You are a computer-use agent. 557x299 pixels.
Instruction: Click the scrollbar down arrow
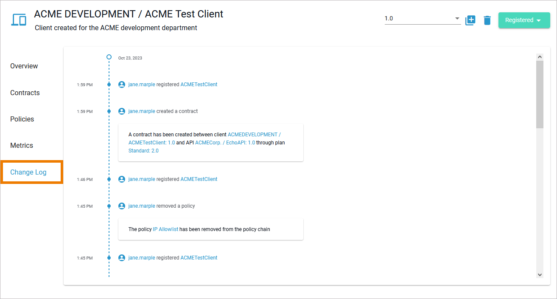click(540, 275)
